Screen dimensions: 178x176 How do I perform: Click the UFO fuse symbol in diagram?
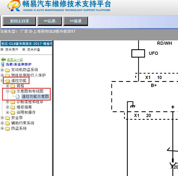point(138,53)
